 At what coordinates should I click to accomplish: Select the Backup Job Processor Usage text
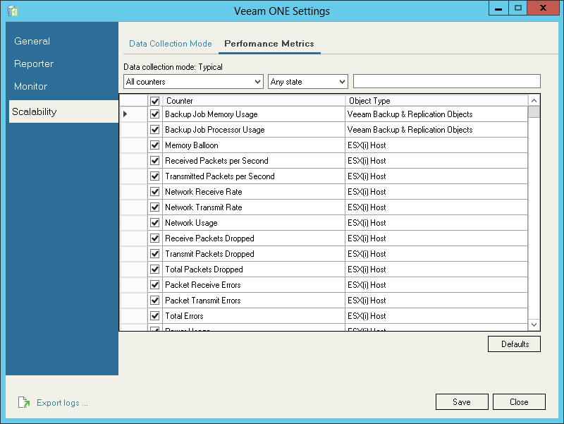click(215, 130)
